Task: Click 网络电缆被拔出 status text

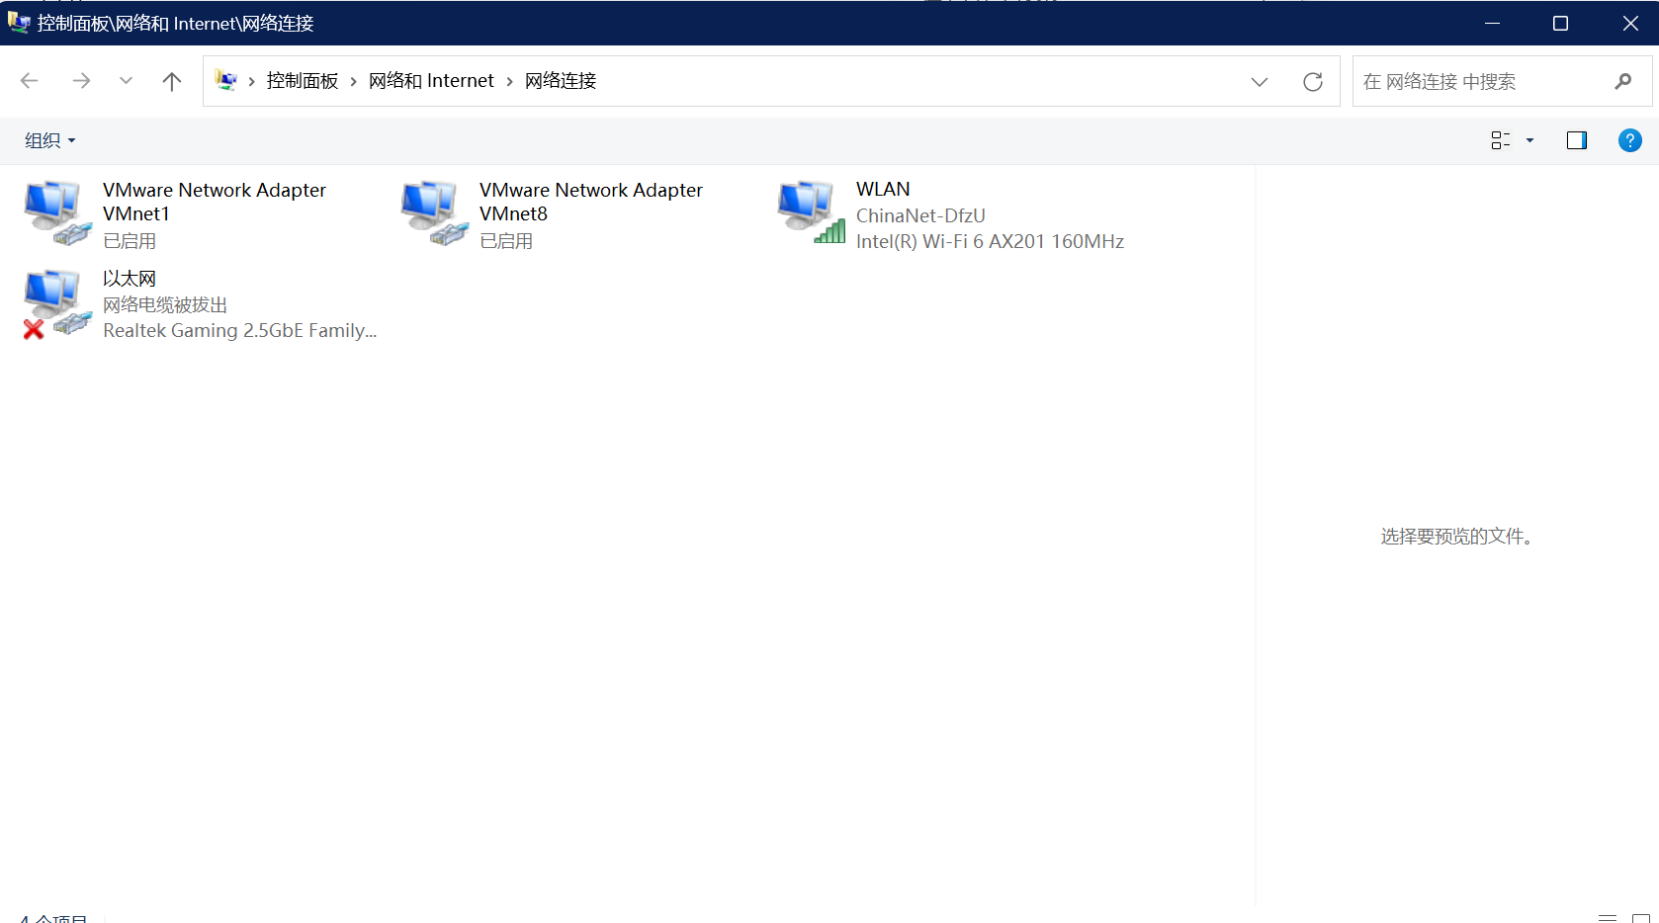Action: [x=165, y=304]
